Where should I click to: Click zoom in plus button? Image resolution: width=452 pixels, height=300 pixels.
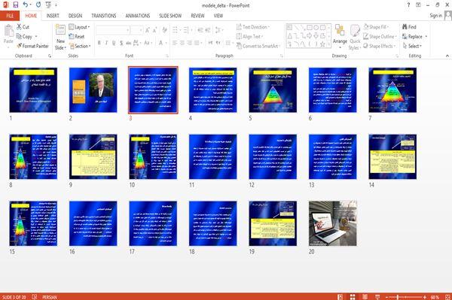(425, 297)
